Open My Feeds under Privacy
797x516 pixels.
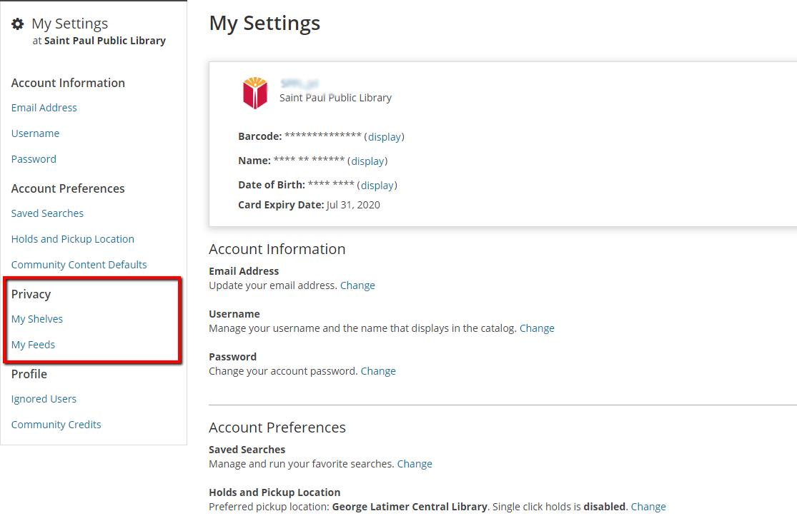(33, 344)
